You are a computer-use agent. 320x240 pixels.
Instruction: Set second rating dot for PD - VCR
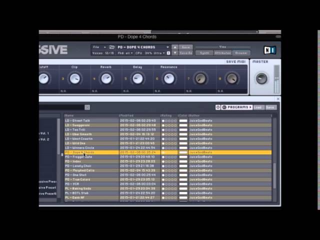pos(166,184)
